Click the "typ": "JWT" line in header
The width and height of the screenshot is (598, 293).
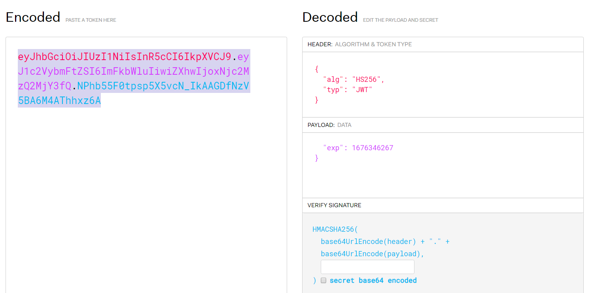pos(348,90)
